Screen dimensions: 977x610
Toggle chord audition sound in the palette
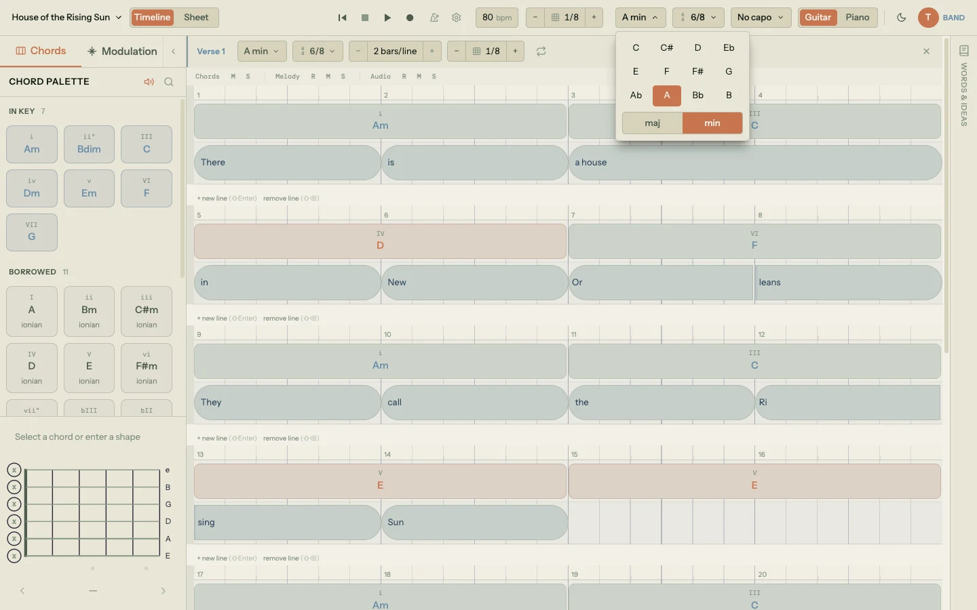pyautogui.click(x=149, y=81)
